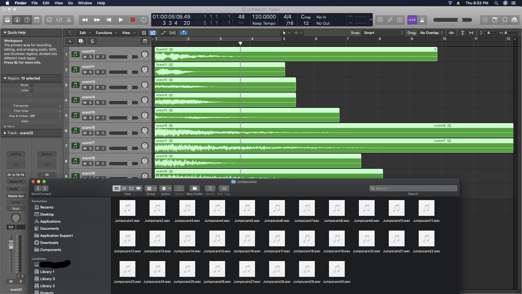Open the Library button in control bar
Viewport: 522px width, 294px height.
(8, 20)
